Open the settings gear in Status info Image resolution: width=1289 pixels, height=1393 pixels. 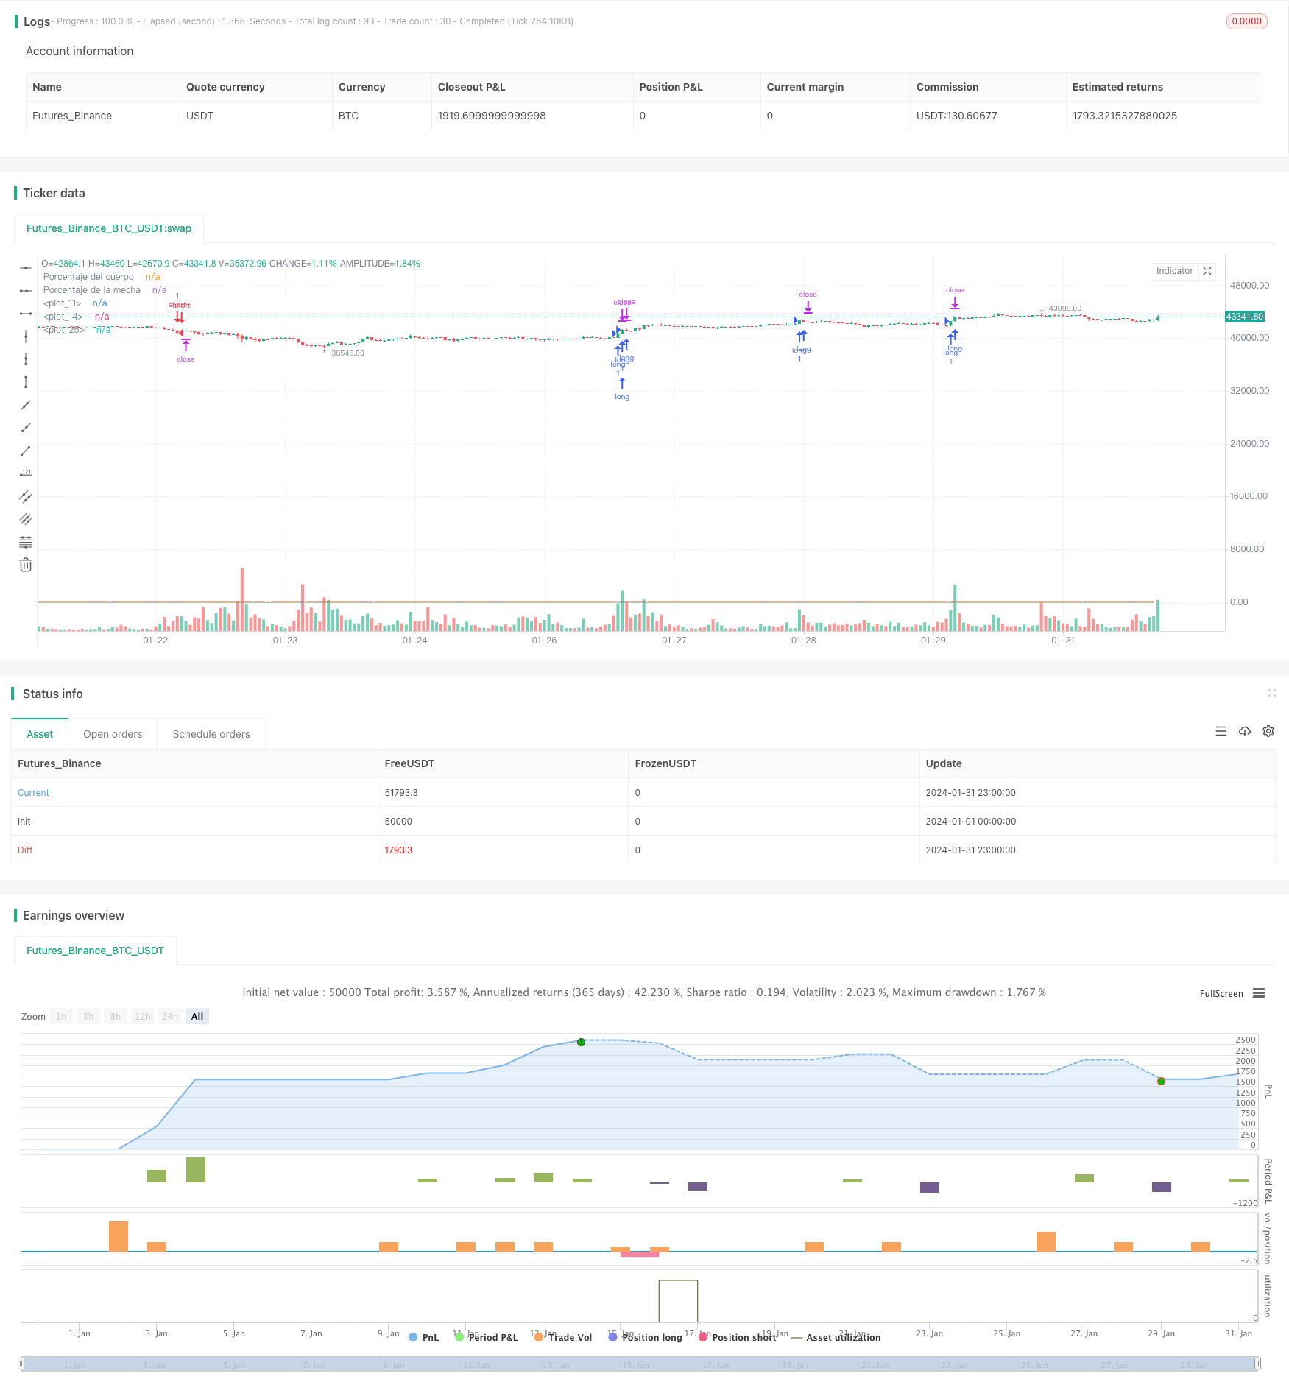click(x=1268, y=731)
